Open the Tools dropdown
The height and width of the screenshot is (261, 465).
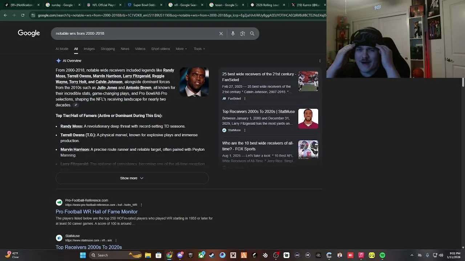click(199, 49)
